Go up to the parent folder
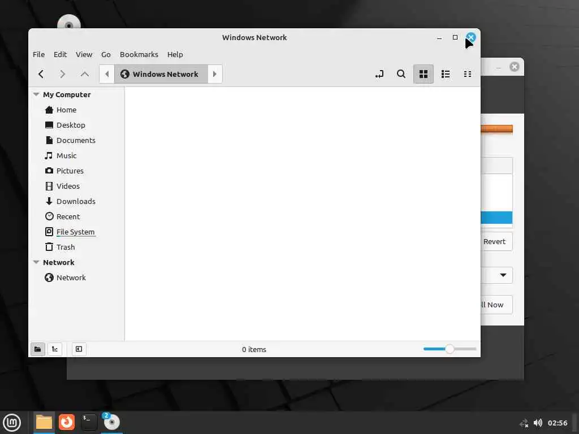The height and width of the screenshot is (434, 579). coord(85,74)
